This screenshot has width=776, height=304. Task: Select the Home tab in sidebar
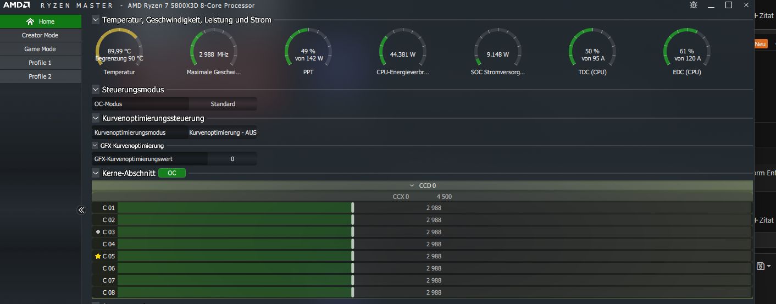coord(41,21)
